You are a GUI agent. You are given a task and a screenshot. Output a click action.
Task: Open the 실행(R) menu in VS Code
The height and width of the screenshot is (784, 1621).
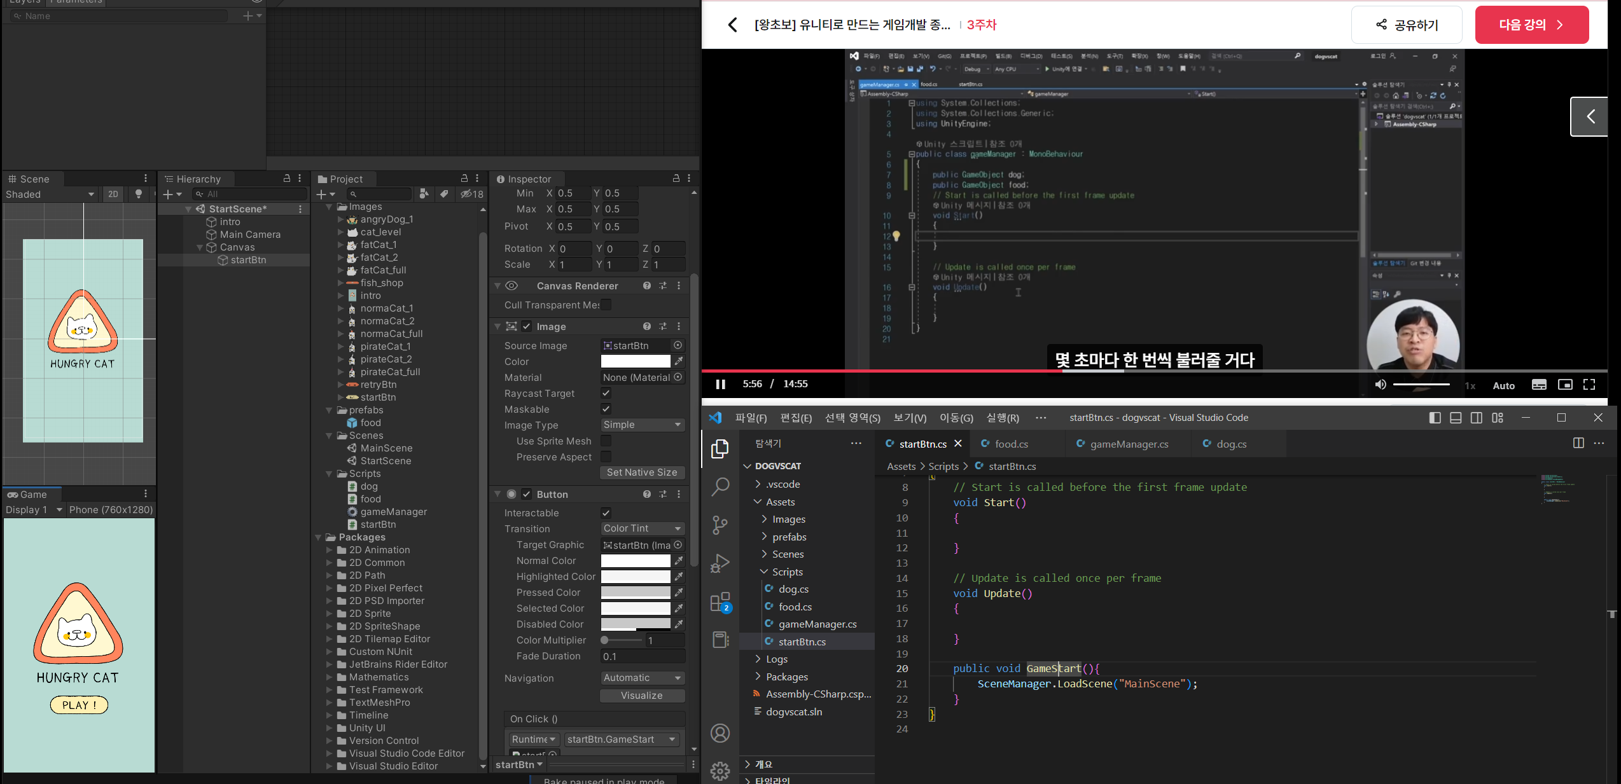1003,418
